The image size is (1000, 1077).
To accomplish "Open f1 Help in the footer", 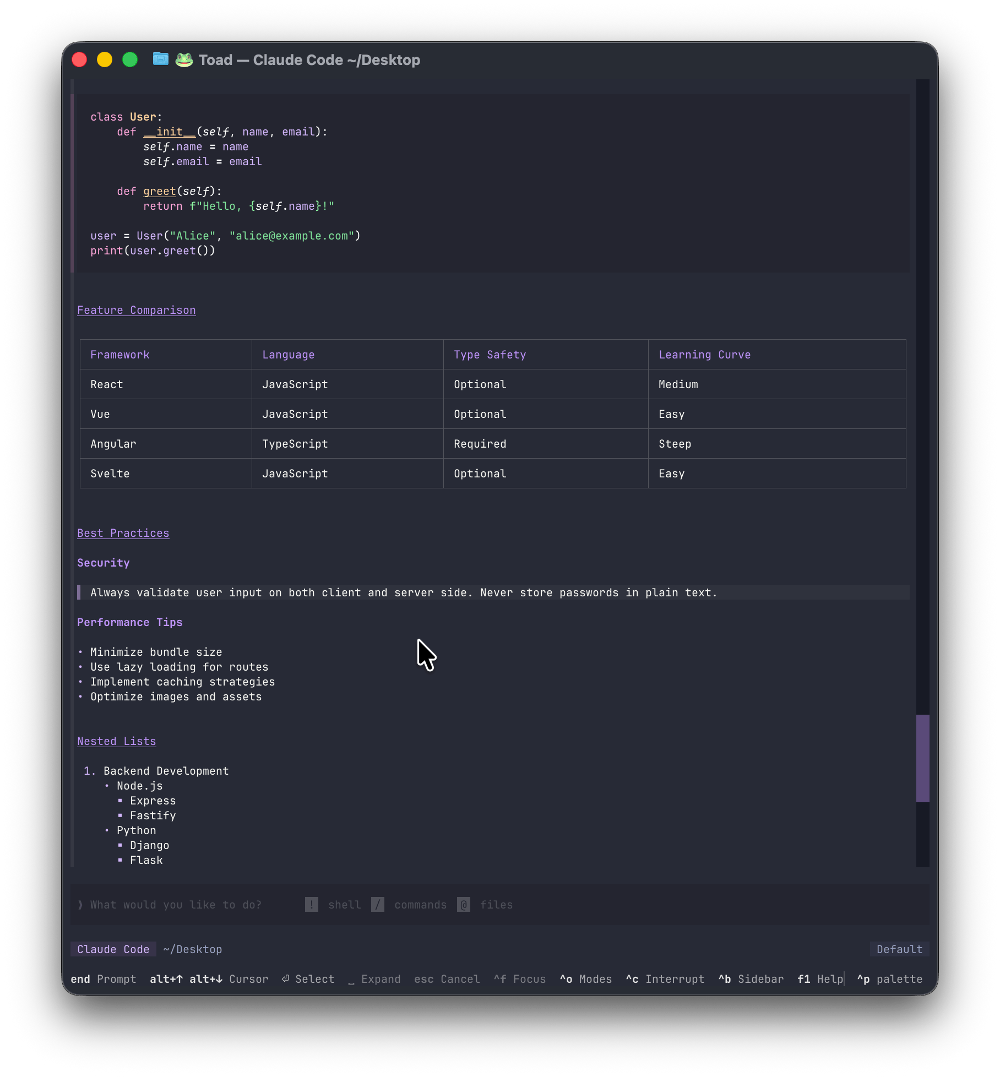I will [820, 979].
